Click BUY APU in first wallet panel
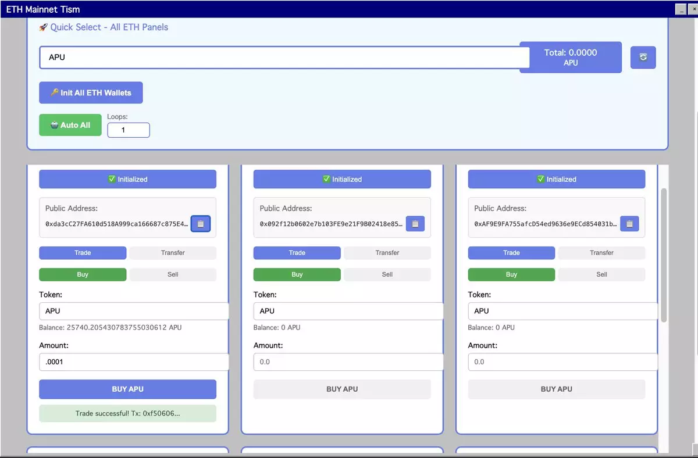 (x=127, y=389)
